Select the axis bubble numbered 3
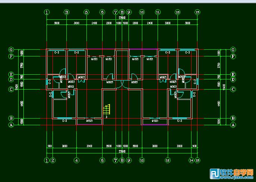The image size is (256, 182). click(67, 12)
